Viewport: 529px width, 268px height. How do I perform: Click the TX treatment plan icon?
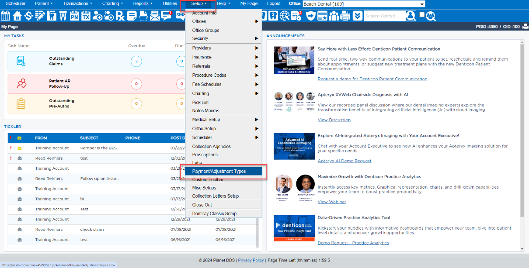[86, 16]
